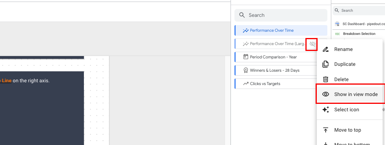Click the hidden-eye icon on Performance Over Time (Large)
This screenshot has height=145, width=385.
point(312,44)
